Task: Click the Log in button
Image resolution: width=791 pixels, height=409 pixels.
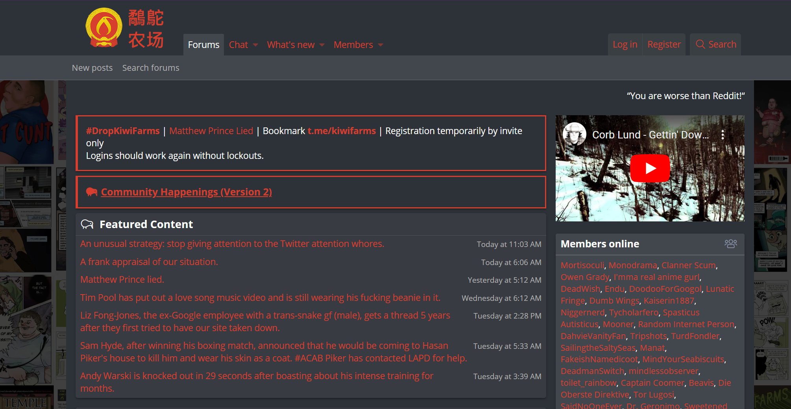Action: (625, 44)
